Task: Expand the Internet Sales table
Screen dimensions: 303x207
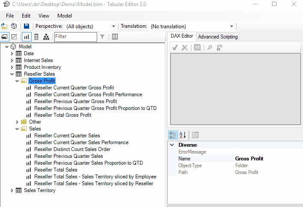Action: pyautogui.click(x=12, y=60)
